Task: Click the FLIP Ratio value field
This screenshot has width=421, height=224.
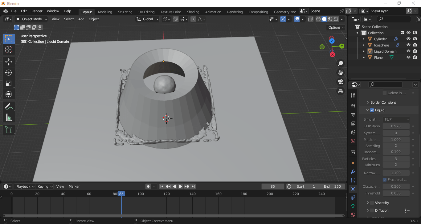Action: coord(396,126)
